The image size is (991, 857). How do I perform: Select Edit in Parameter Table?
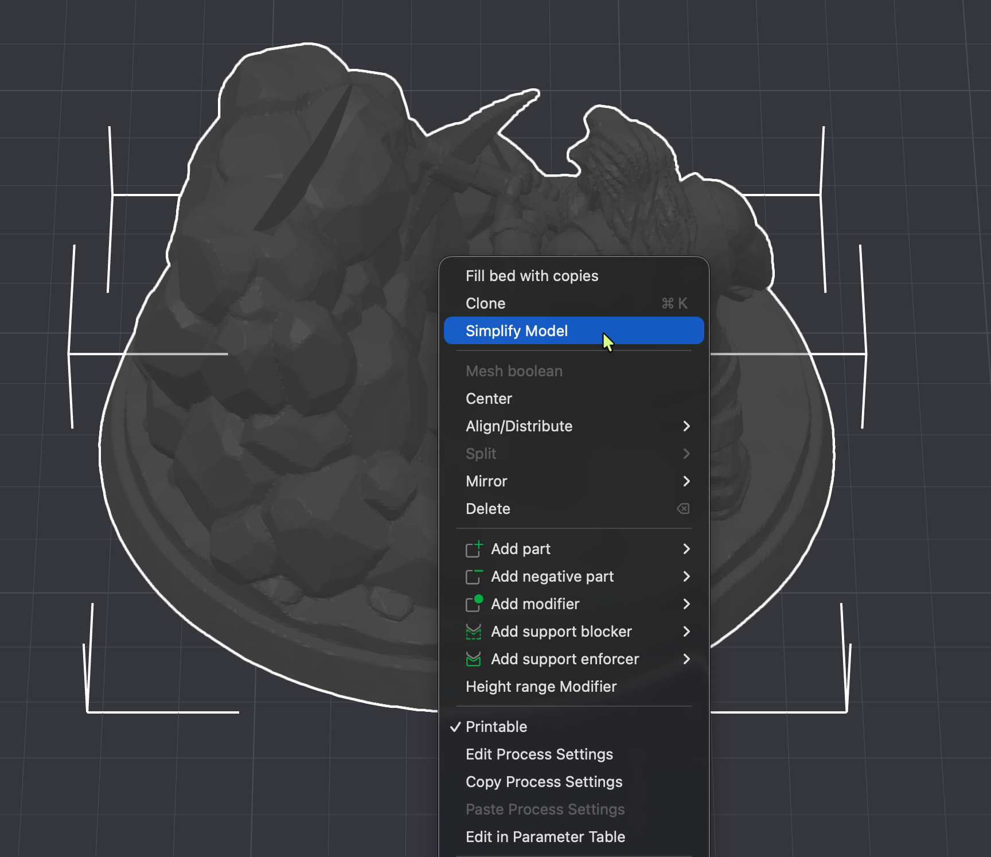tap(545, 837)
